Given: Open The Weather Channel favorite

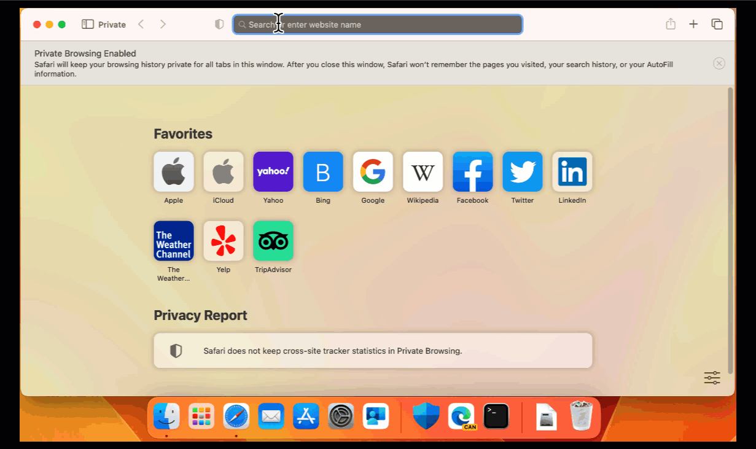Looking at the screenshot, I should (x=173, y=240).
